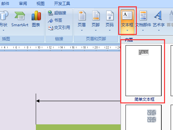Collapse the 文本框 dropdown arrow
The height and width of the screenshot is (130, 173).
127,30
